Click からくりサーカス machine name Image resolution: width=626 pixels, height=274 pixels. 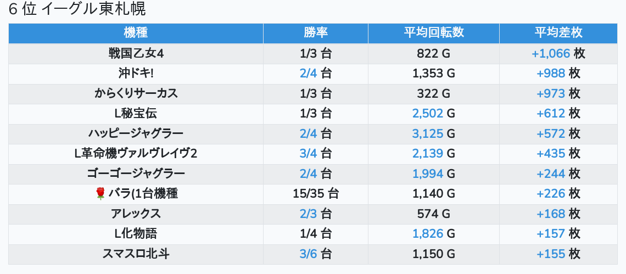[x=136, y=93]
